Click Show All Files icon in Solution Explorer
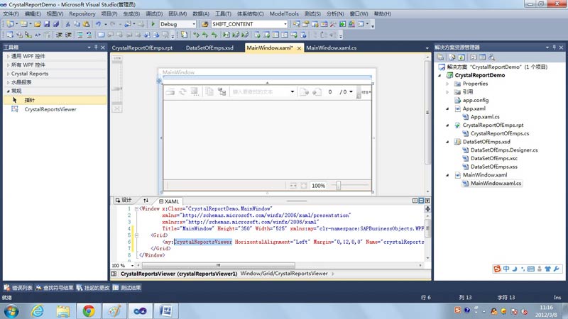The image size is (568, 319). coord(452,57)
